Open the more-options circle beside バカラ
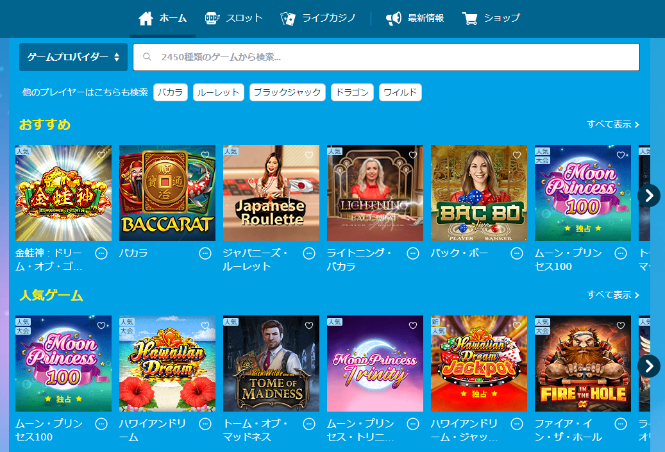This screenshot has width=665, height=452. coord(205,253)
